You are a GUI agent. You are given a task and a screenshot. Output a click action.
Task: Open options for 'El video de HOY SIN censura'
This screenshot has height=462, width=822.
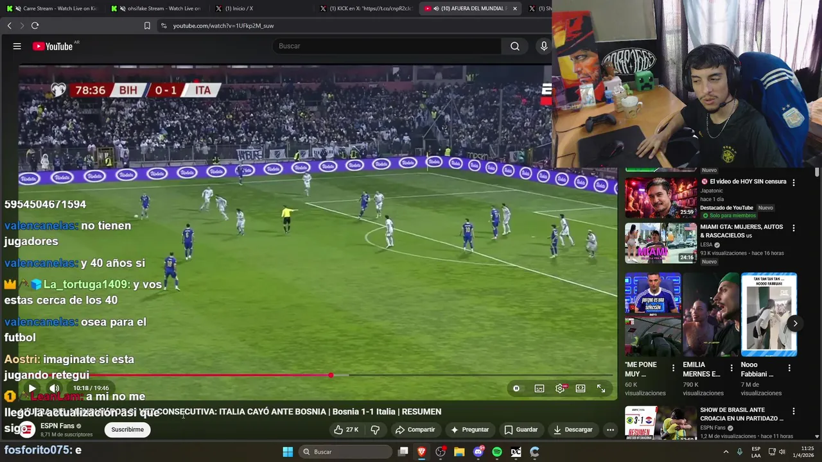click(x=794, y=182)
